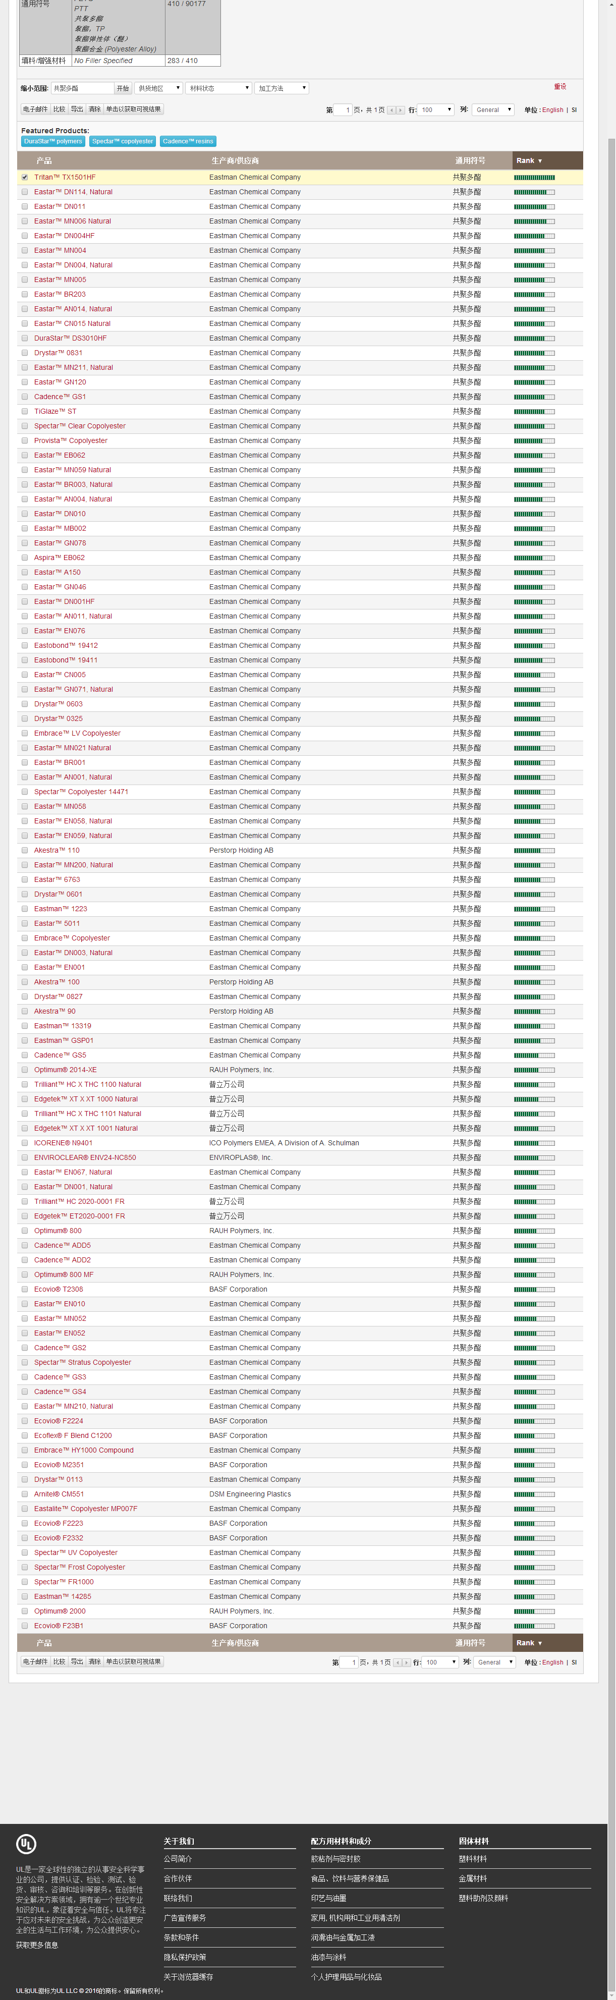Screen dimensions: 616x2000
Task: Click the top page number input box
Action: tap(343, 110)
